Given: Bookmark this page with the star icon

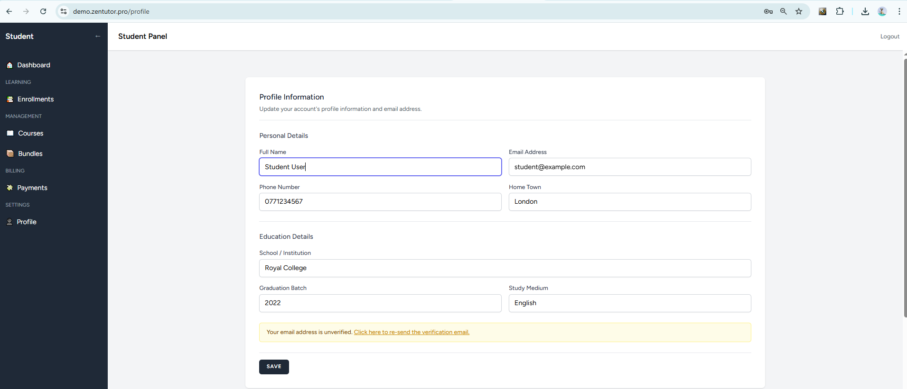Looking at the screenshot, I should [x=799, y=11].
